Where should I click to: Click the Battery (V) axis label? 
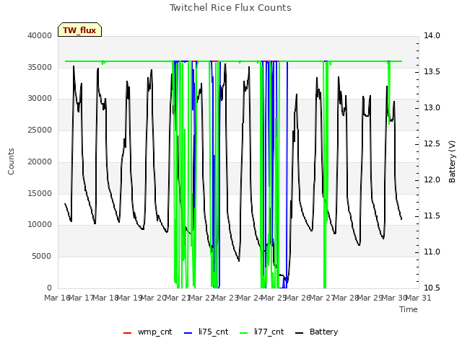click(x=452, y=161)
